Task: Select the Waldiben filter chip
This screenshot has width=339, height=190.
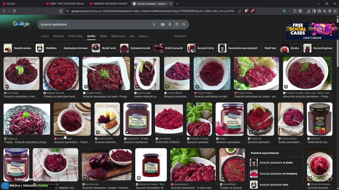Action: point(47,48)
